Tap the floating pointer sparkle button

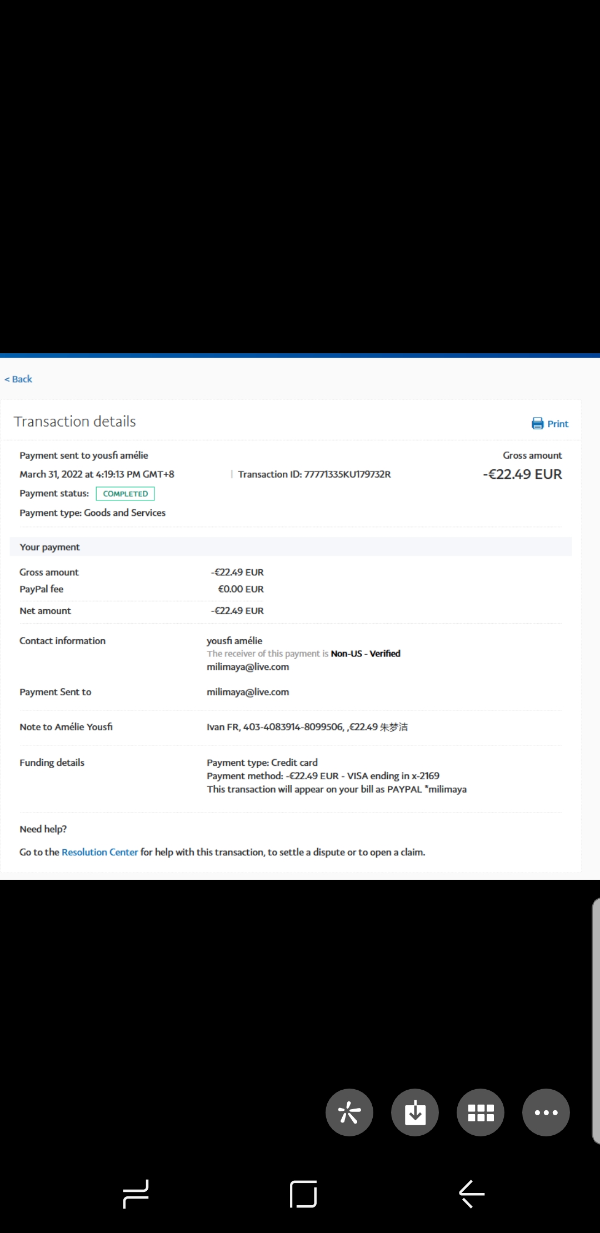coord(349,1112)
